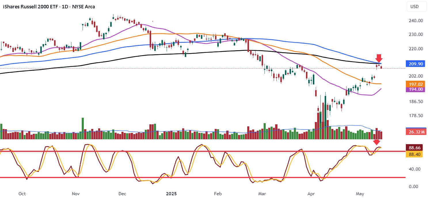Click the Nov label on the time axis
The height and width of the screenshot is (199, 428).
coord(76,194)
